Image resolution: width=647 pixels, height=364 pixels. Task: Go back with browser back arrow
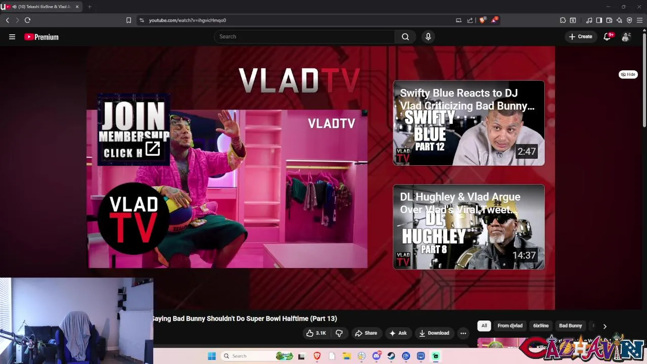click(8, 20)
